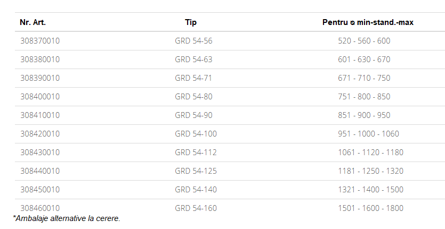This screenshot has height=229, width=445.
Task: Select article number 308420010
Action: pos(40,134)
